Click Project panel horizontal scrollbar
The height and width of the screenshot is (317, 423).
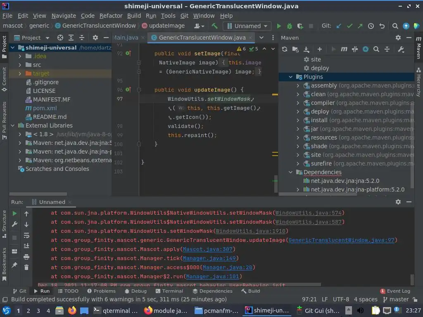point(38,194)
